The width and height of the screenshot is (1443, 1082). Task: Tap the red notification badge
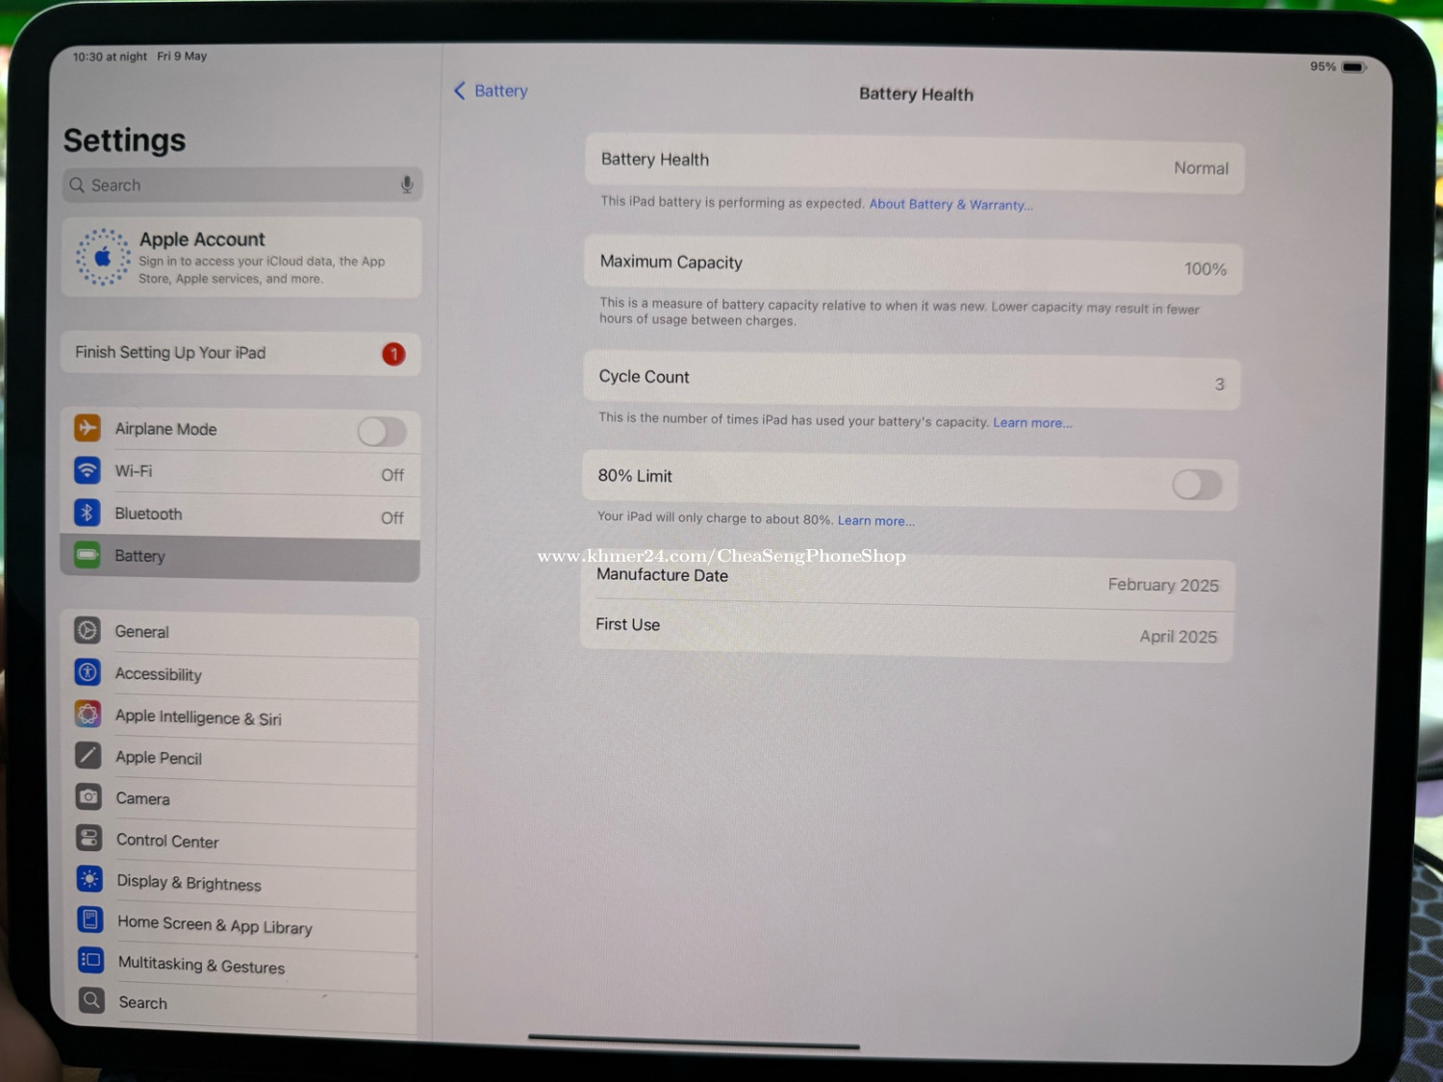click(x=393, y=354)
